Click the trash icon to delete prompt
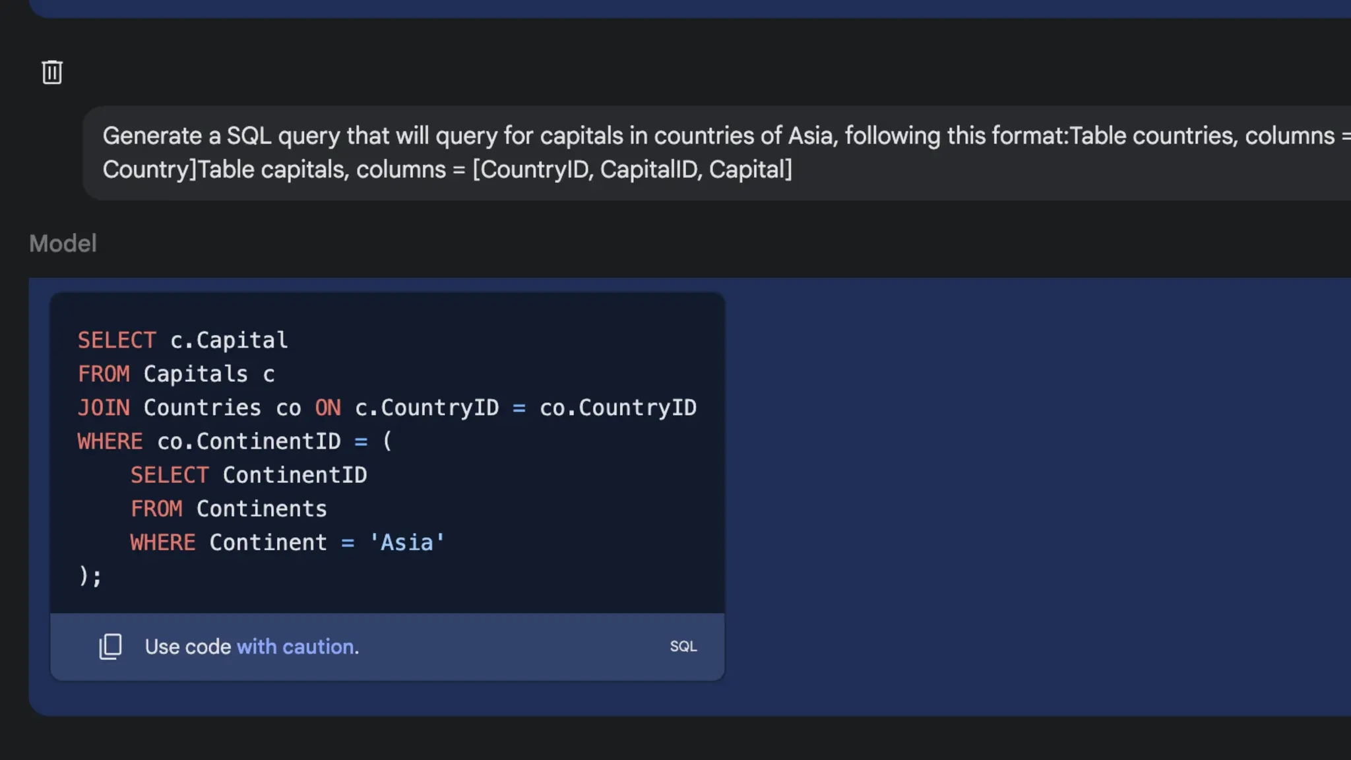Image resolution: width=1351 pixels, height=760 pixels. coord(52,72)
